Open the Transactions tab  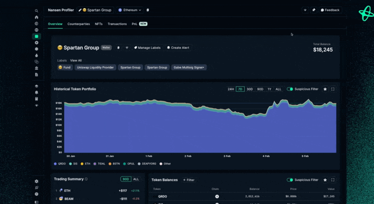117,24
